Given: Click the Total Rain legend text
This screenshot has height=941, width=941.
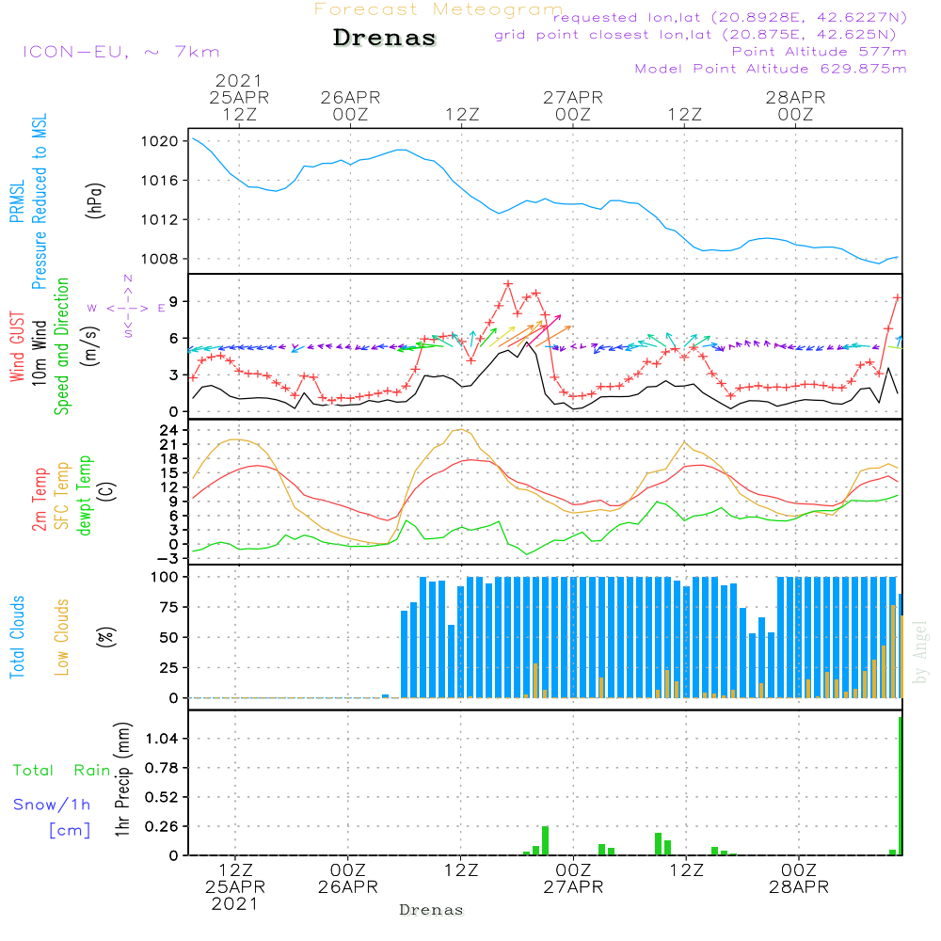Looking at the screenshot, I should click(x=61, y=771).
